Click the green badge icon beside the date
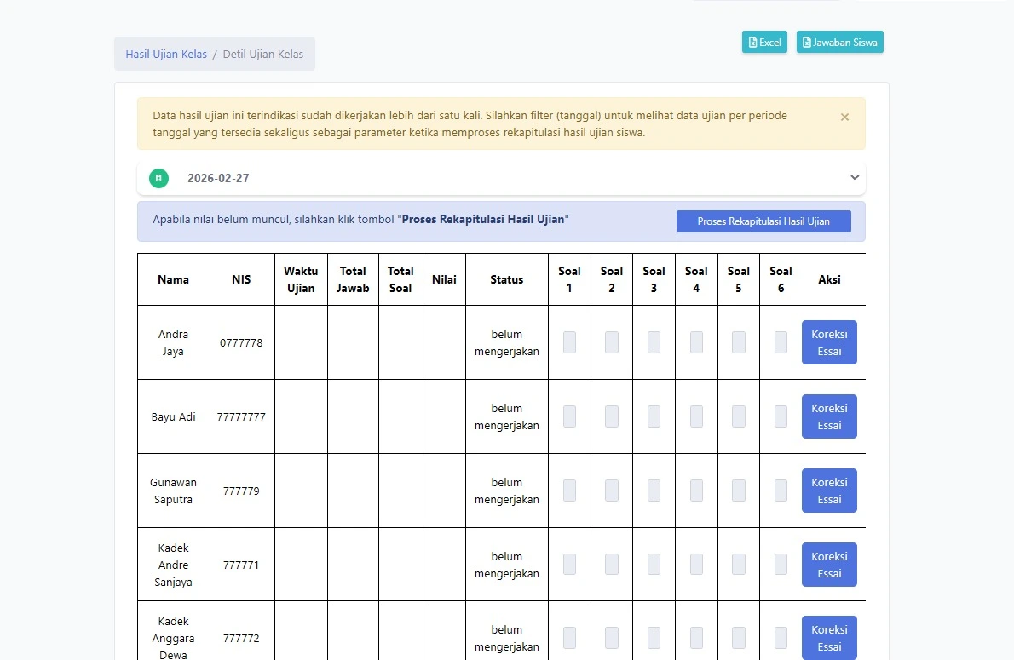The height and width of the screenshot is (660, 1014). pyautogui.click(x=158, y=178)
